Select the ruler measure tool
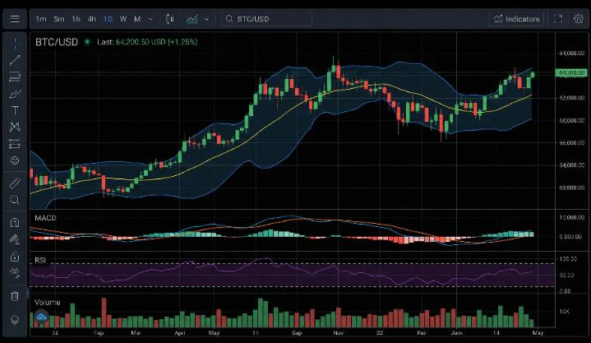 pos(15,183)
